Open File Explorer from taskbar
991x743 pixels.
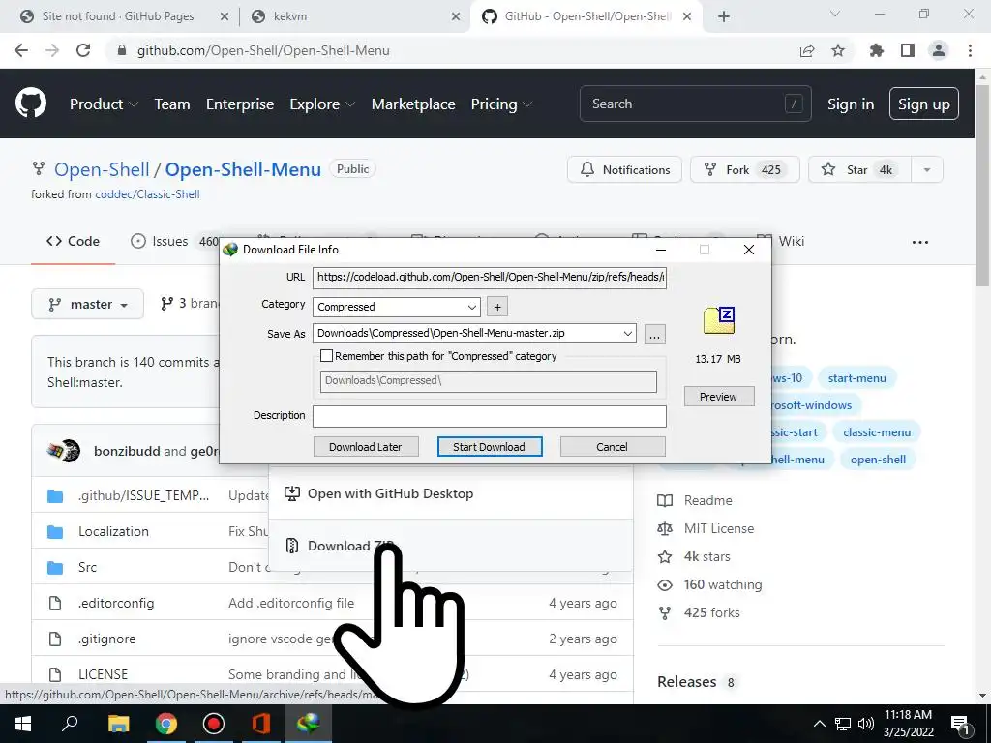coord(118,724)
